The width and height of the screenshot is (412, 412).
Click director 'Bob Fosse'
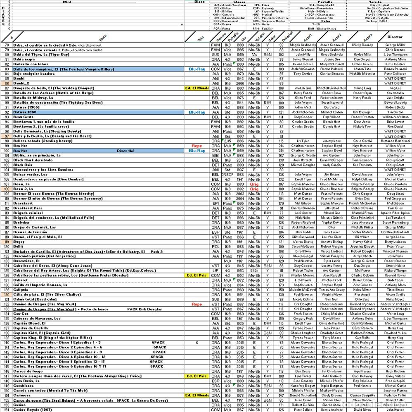click(395, 280)
